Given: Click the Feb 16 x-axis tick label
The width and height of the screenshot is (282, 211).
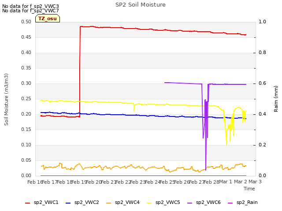Looking at the screenshot, I should pos(35,182).
